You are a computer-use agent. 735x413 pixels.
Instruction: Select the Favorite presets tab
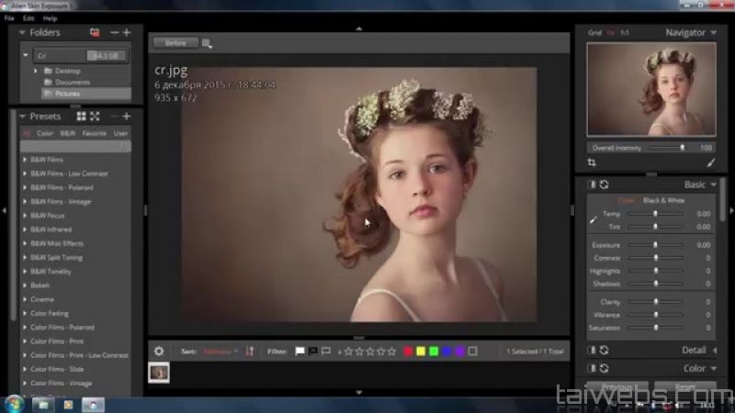click(x=95, y=133)
